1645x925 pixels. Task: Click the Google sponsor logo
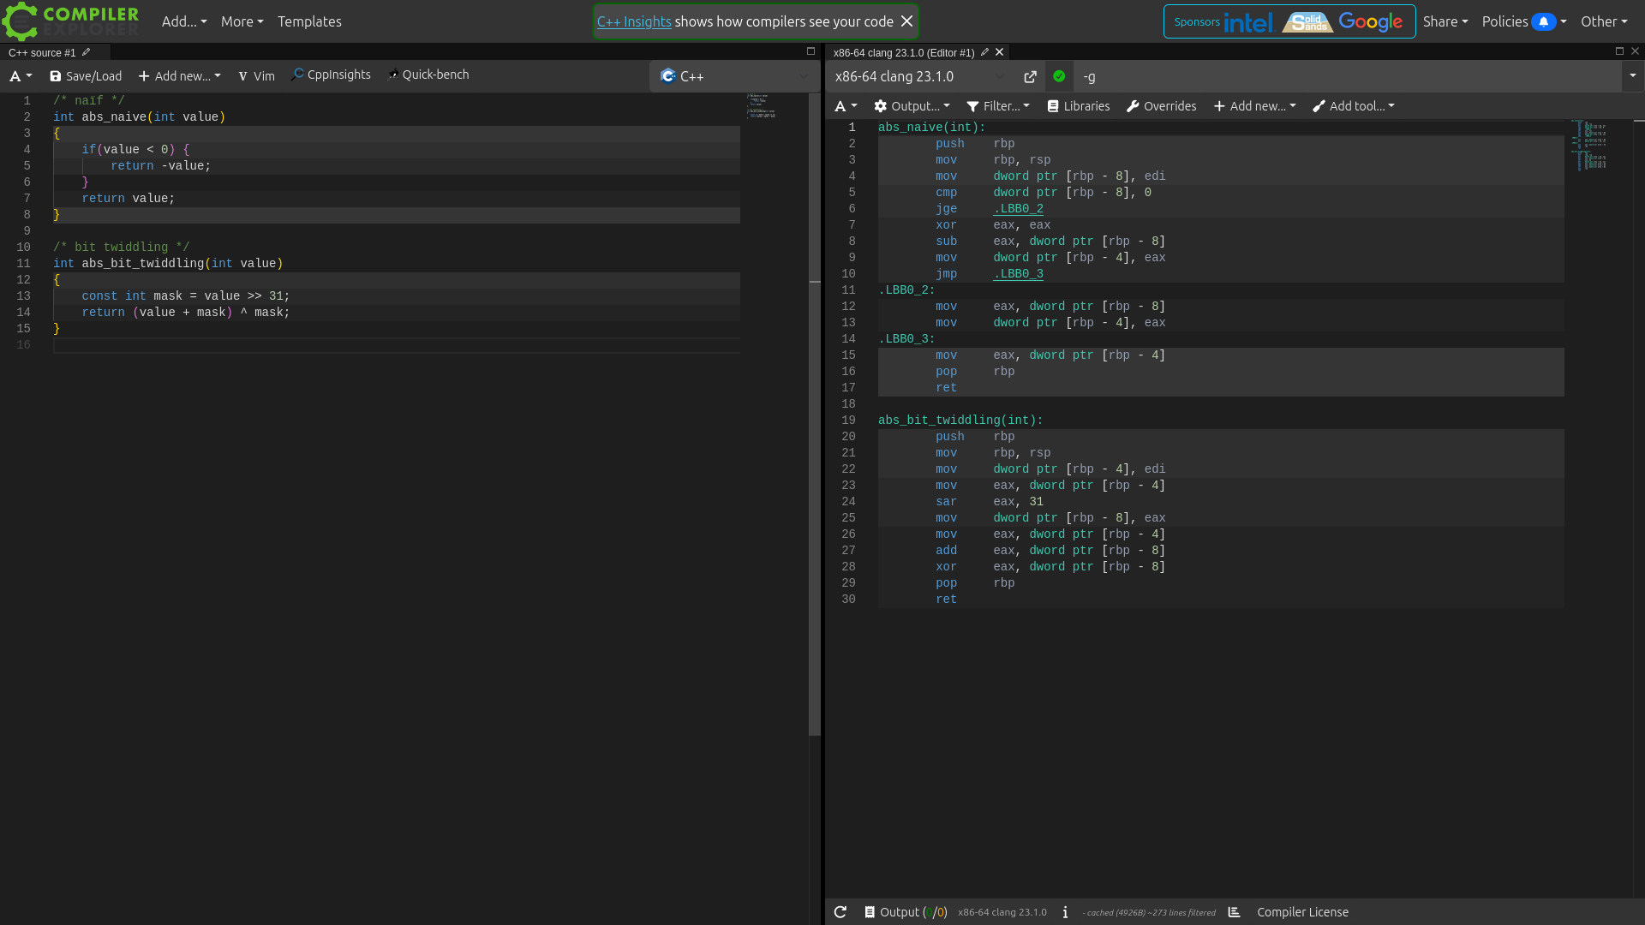(1371, 22)
